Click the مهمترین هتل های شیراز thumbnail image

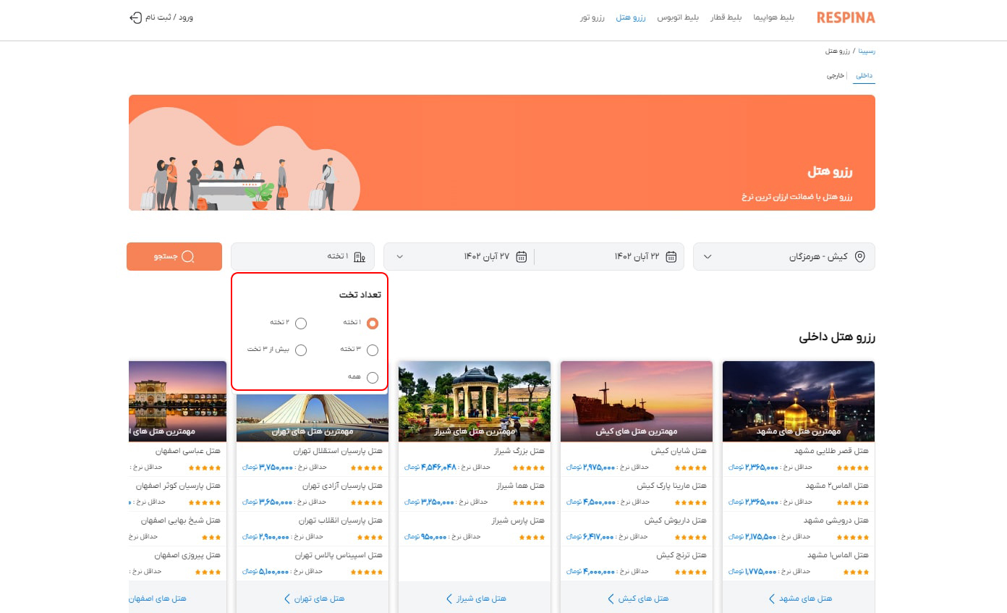474,401
